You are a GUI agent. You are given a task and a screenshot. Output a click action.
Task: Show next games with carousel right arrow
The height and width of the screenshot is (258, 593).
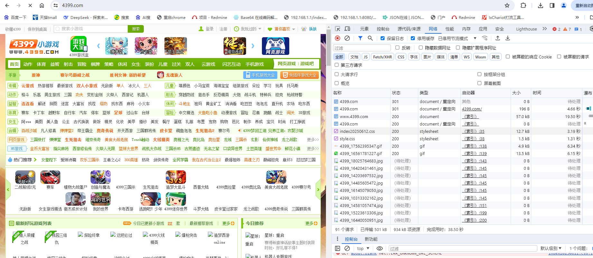coord(253,46)
